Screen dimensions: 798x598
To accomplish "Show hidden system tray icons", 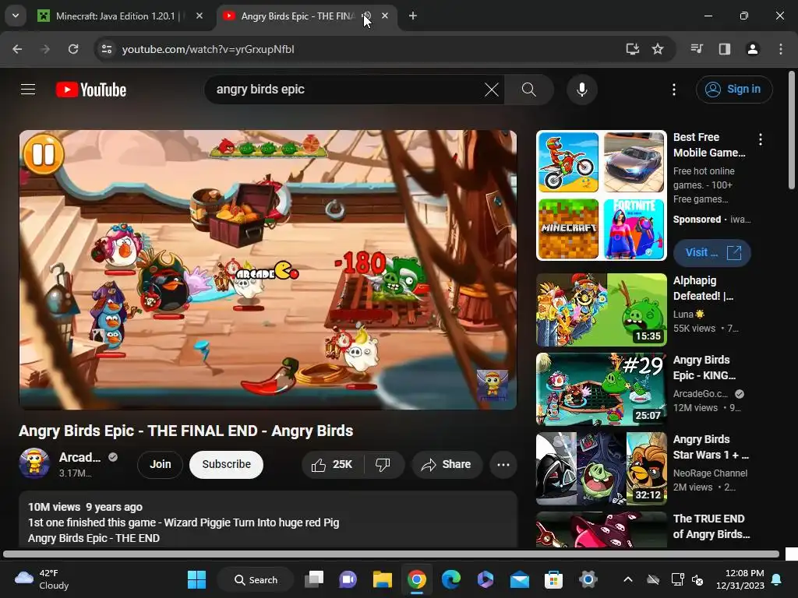I will click(628, 579).
